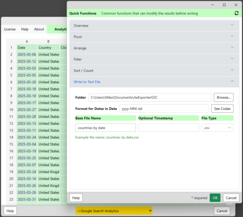The height and width of the screenshot is (217, 243).
Task: Maximize the Quick Functions dialog window
Action: pyautogui.click(x=224, y=5)
